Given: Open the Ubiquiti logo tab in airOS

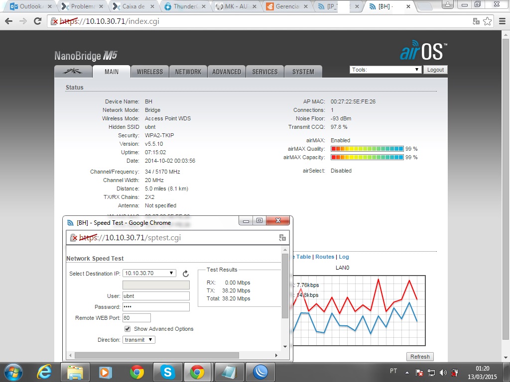Looking at the screenshot, I should pyautogui.click(x=73, y=72).
